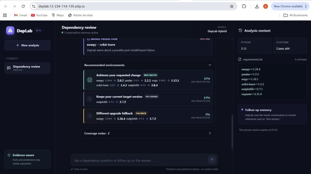The height and width of the screenshot is (174, 311).
Task: Click the requirements.txt file icon
Action: click(240, 59)
